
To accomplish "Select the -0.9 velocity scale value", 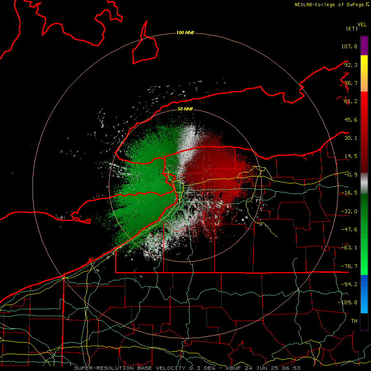I will pos(351,175).
